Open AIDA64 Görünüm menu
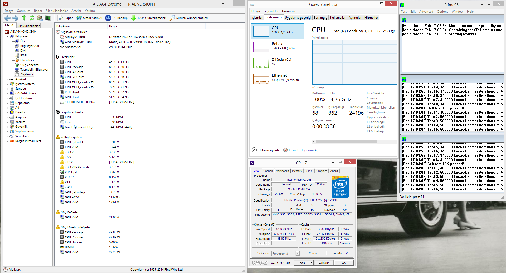This screenshot has width=506, height=273. pos(23,11)
